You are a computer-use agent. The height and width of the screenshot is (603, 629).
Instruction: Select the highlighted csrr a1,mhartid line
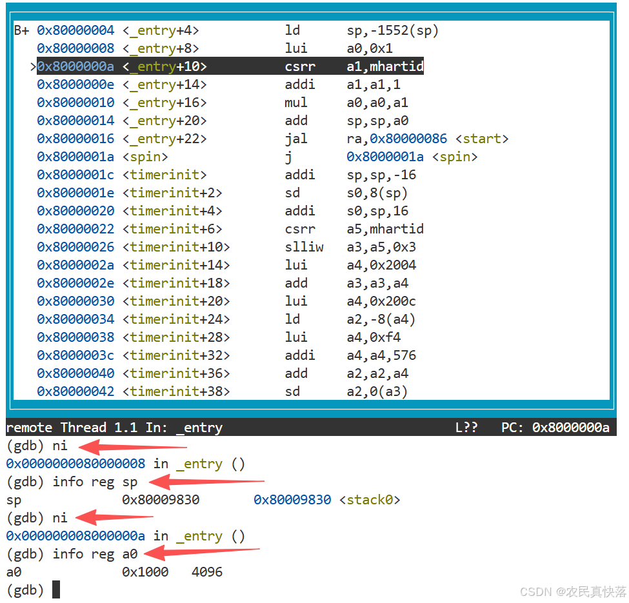pos(230,66)
